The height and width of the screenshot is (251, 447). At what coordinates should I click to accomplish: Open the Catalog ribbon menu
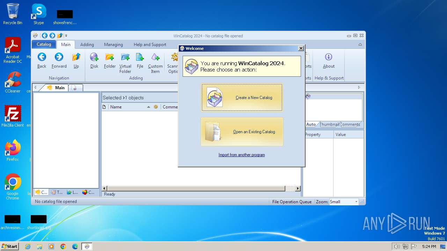point(44,44)
